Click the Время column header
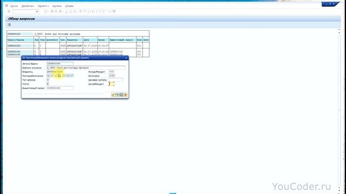Image resolution: width=346 pixels, height=194 pixels. click(103, 40)
